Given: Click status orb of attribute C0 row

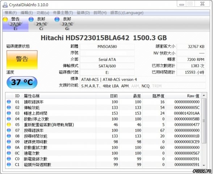Looking at the screenshot, I should click(9, 159).
